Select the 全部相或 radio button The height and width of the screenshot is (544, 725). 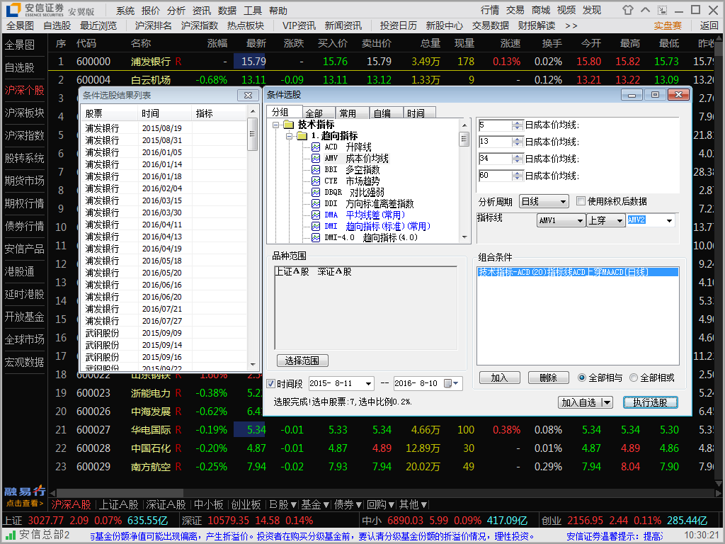click(x=634, y=378)
